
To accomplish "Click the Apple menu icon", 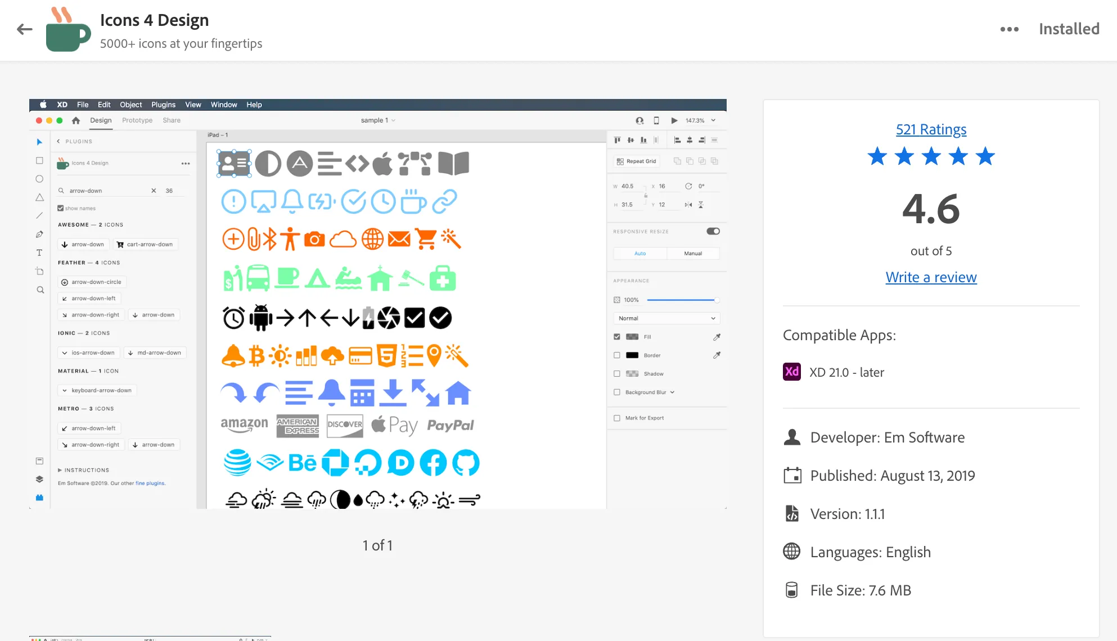I will coord(43,105).
